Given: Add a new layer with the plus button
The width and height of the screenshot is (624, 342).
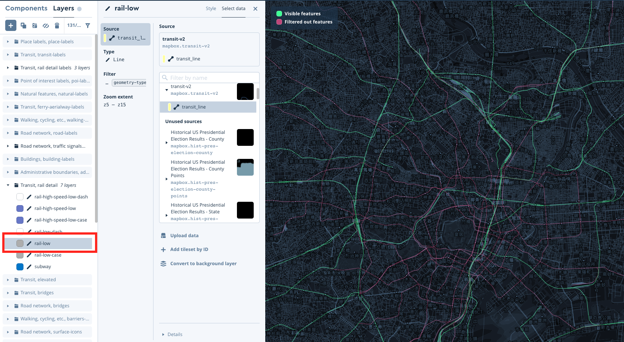Looking at the screenshot, I should 11,25.
